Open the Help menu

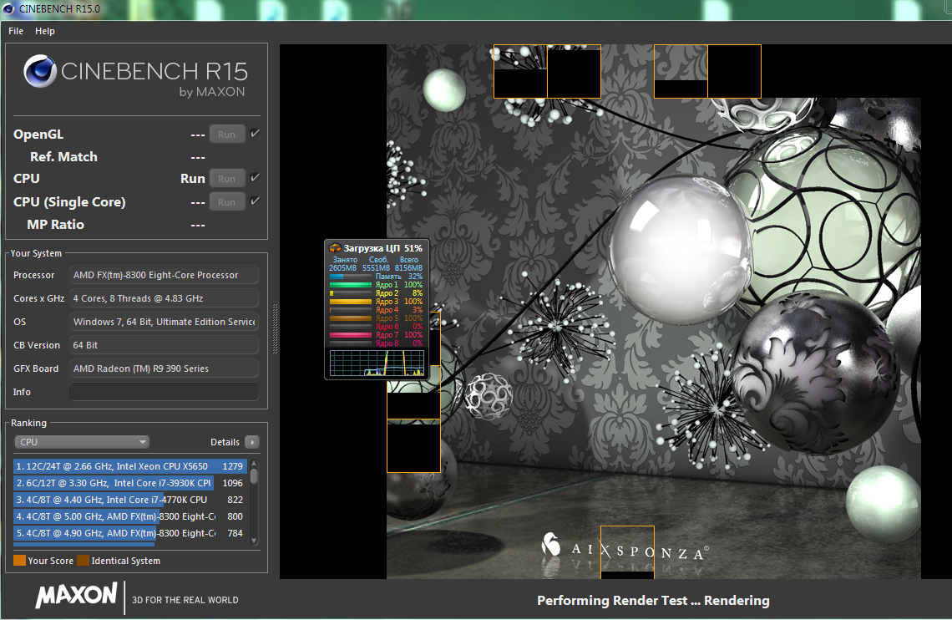[45, 31]
